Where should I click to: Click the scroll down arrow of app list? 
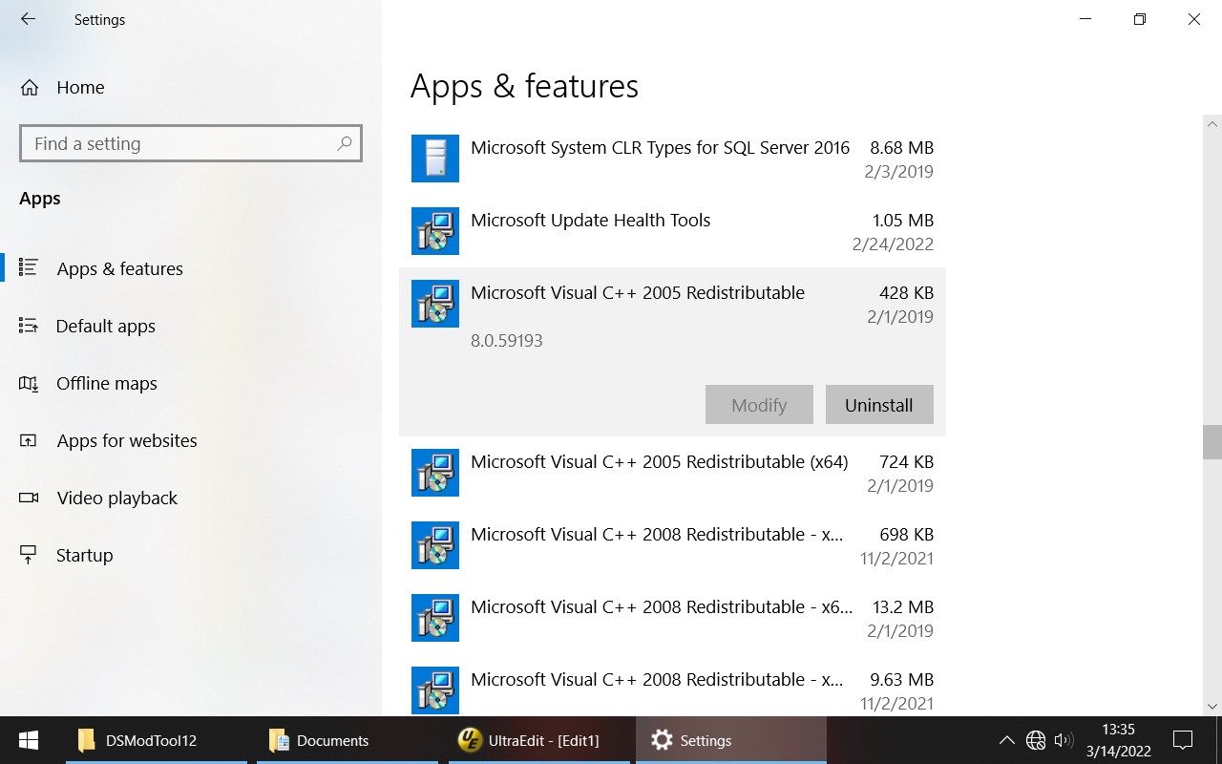click(x=1212, y=707)
